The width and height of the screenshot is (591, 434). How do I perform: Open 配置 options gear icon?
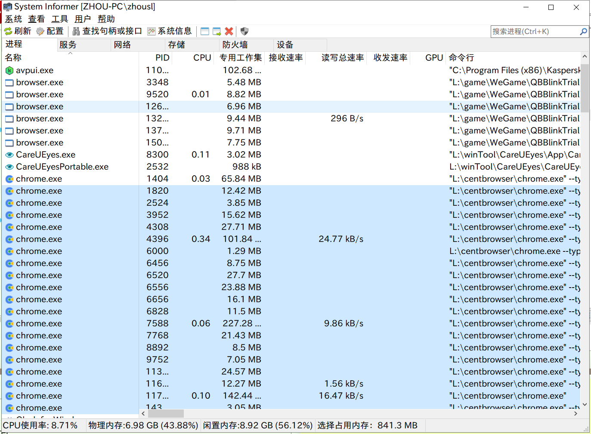pyautogui.click(x=40, y=31)
